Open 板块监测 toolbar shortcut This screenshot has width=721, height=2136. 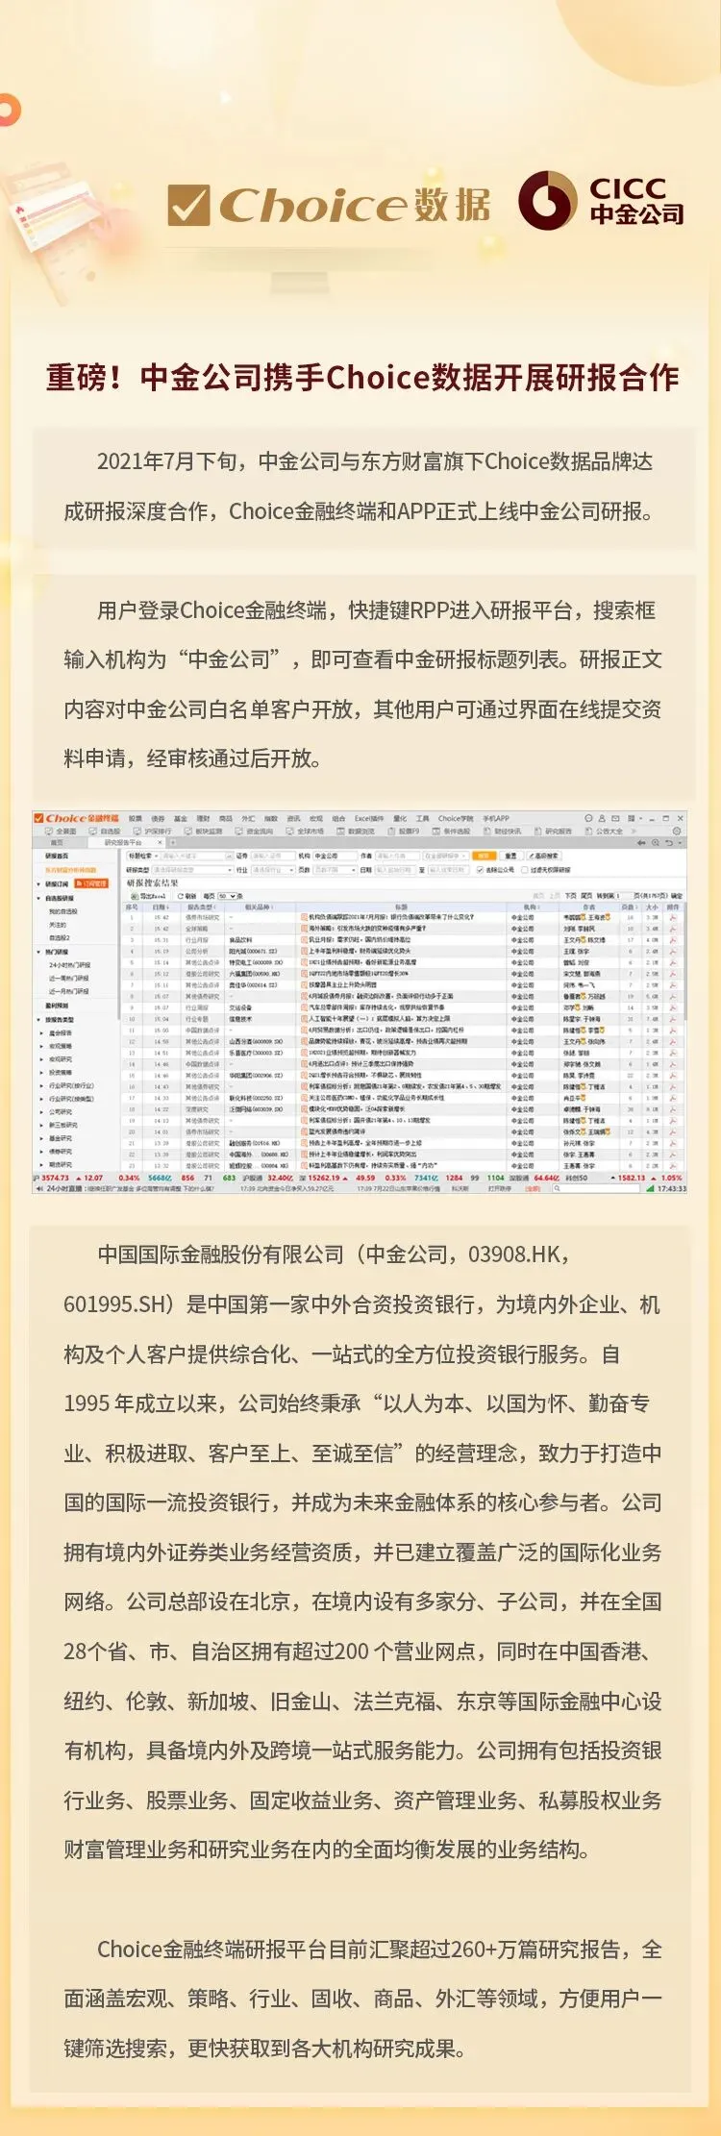[x=203, y=831]
